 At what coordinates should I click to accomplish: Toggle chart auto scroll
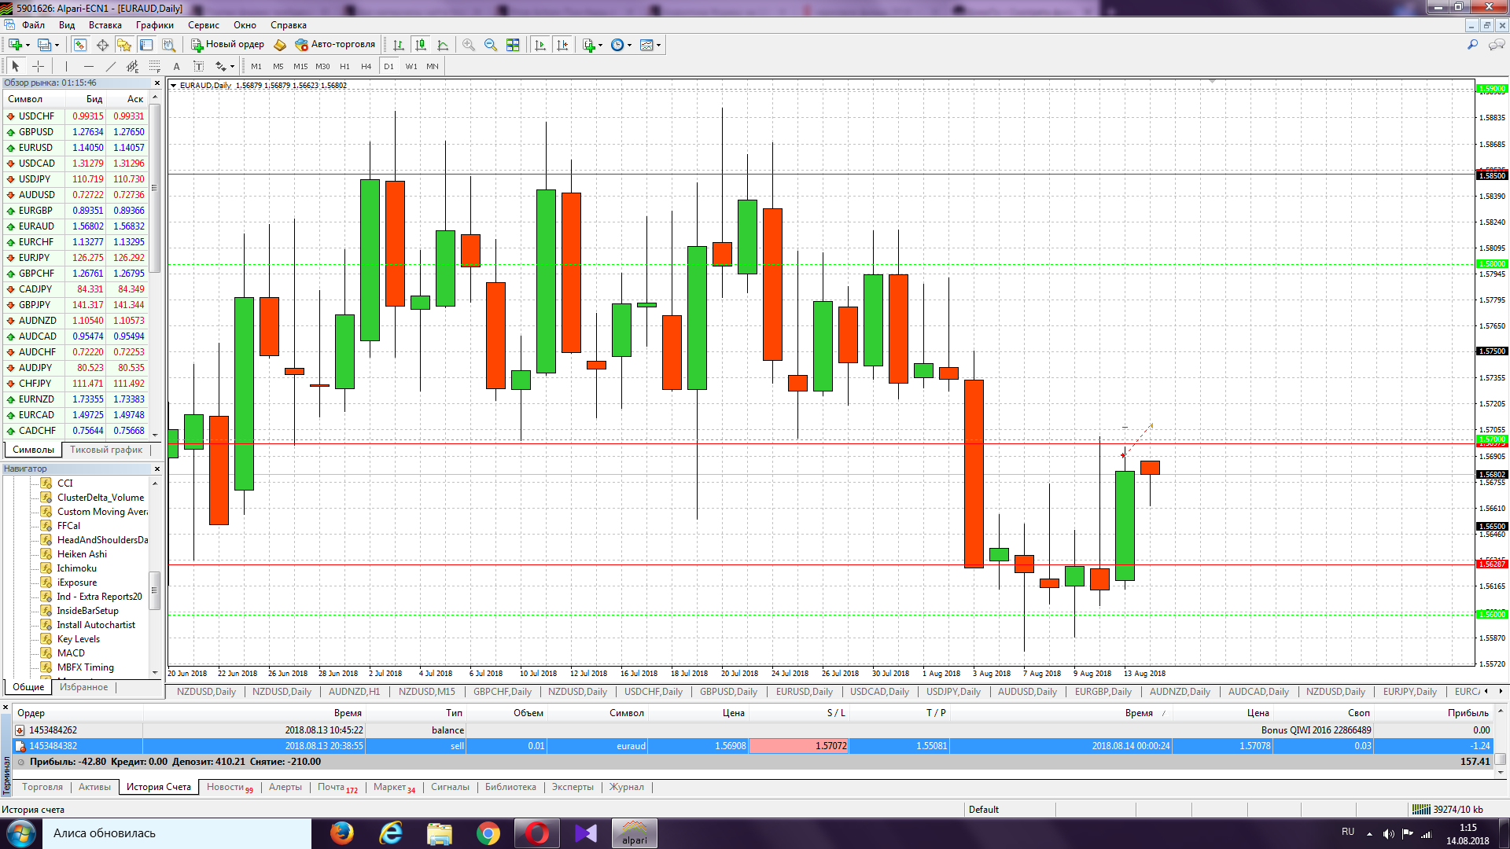coord(540,45)
